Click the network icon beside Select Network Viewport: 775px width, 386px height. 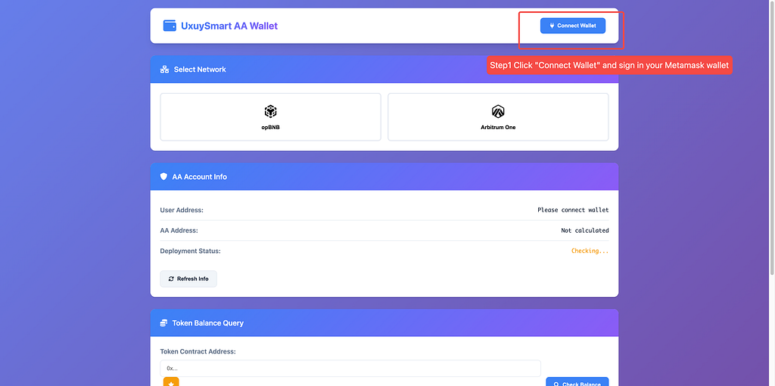pos(164,69)
